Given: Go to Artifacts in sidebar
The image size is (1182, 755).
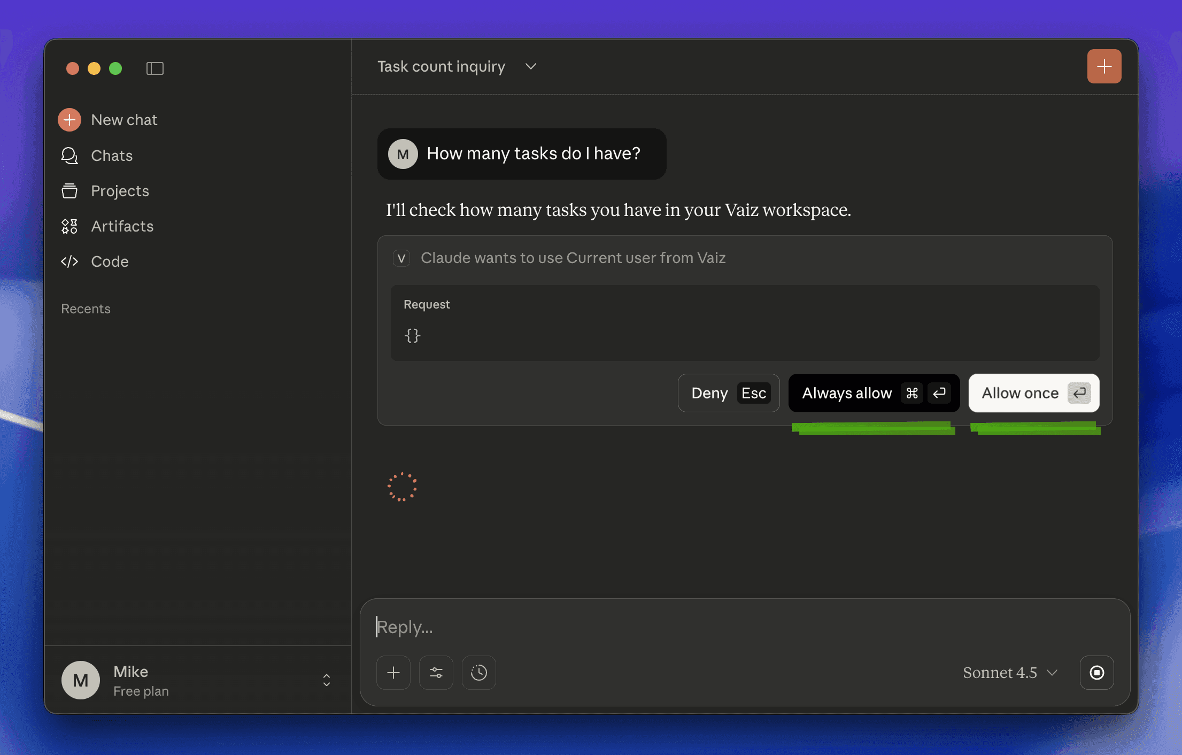Looking at the screenshot, I should point(122,226).
